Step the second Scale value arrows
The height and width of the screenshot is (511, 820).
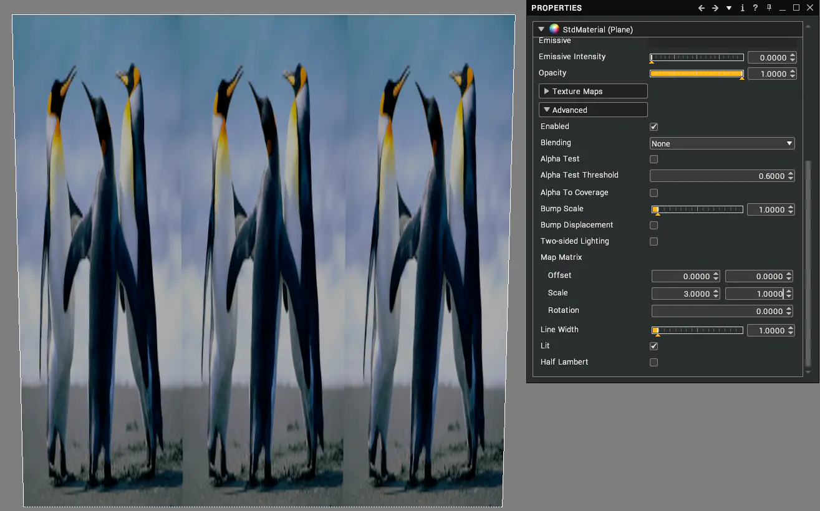pos(789,294)
